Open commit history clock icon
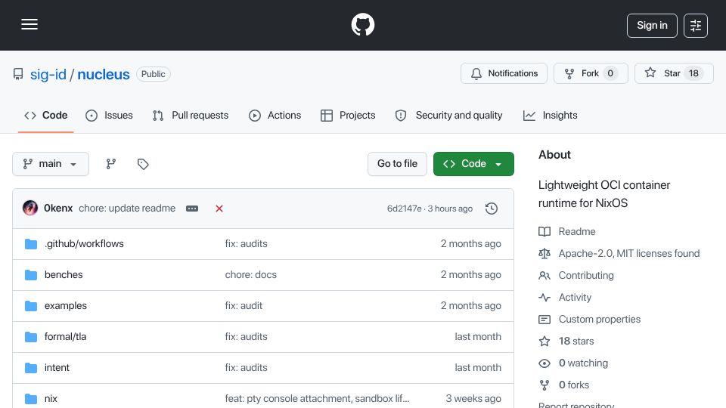 click(492, 209)
